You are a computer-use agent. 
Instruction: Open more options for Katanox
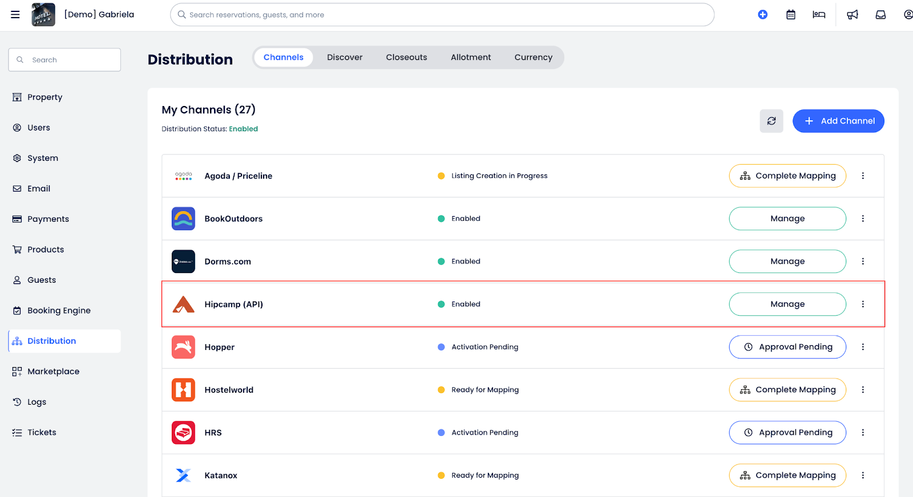click(x=863, y=475)
